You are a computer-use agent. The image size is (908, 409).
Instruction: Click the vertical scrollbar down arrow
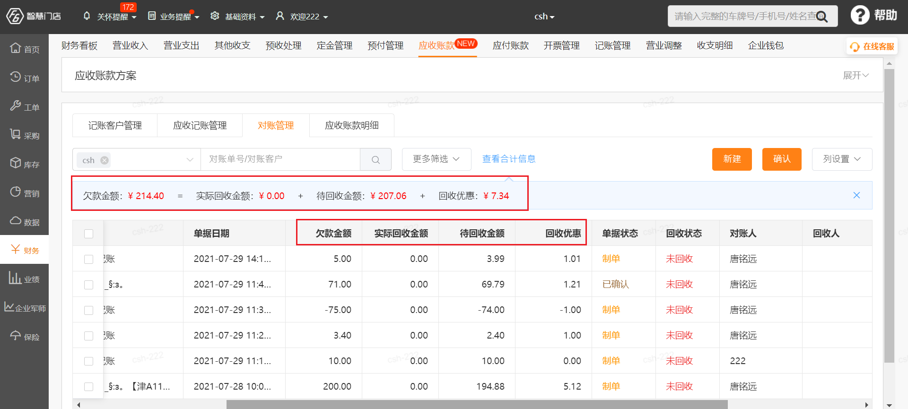tap(889, 405)
